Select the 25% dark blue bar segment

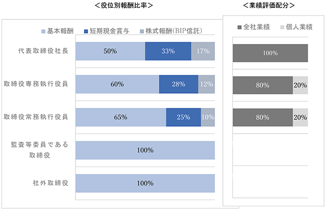tap(183, 117)
